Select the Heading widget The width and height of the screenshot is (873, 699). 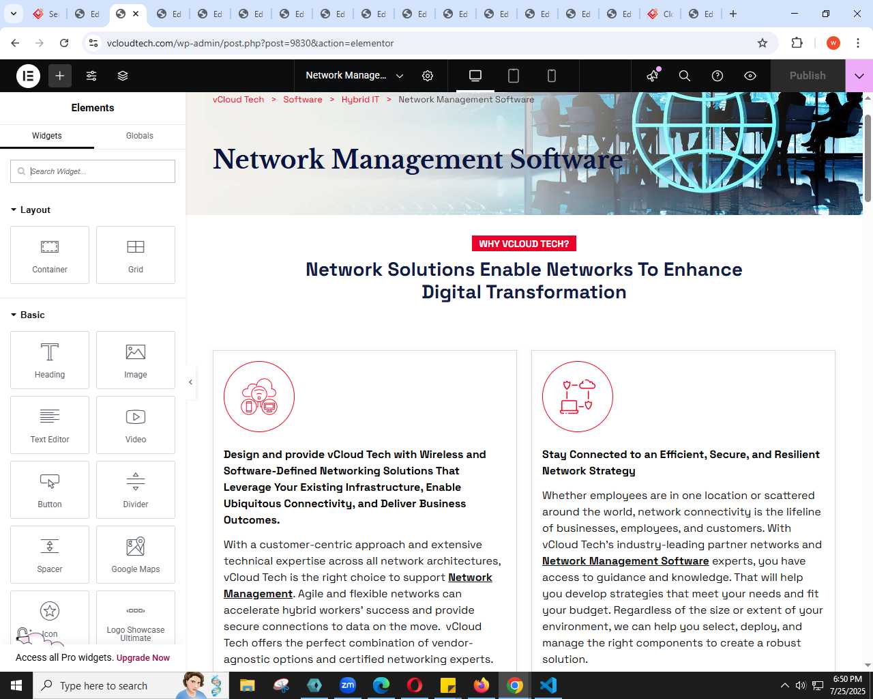(x=50, y=360)
